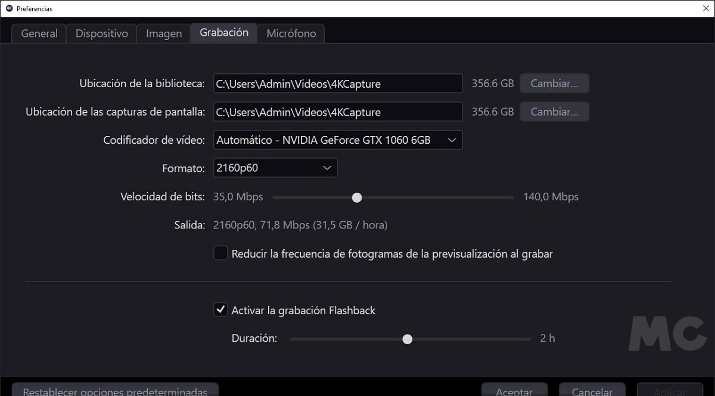
Task: Uncheck Activar la grabación Flashback
Action: pyautogui.click(x=221, y=310)
